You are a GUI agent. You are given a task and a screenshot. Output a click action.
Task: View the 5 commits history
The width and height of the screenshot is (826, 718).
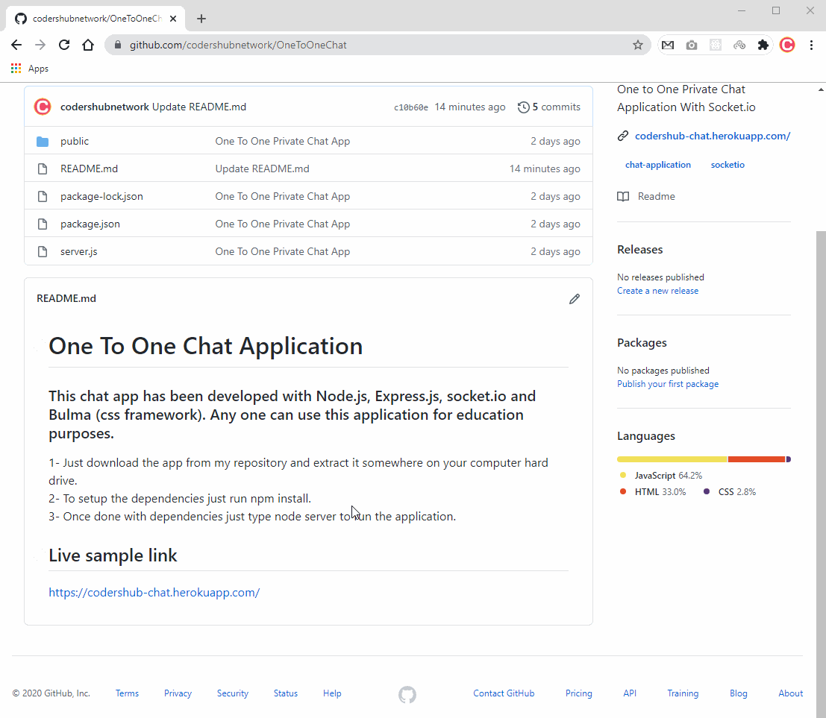click(x=549, y=107)
